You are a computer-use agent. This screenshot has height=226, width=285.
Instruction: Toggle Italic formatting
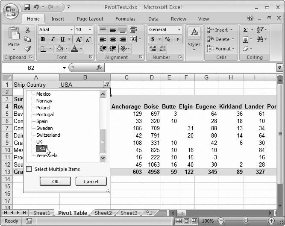point(52,39)
